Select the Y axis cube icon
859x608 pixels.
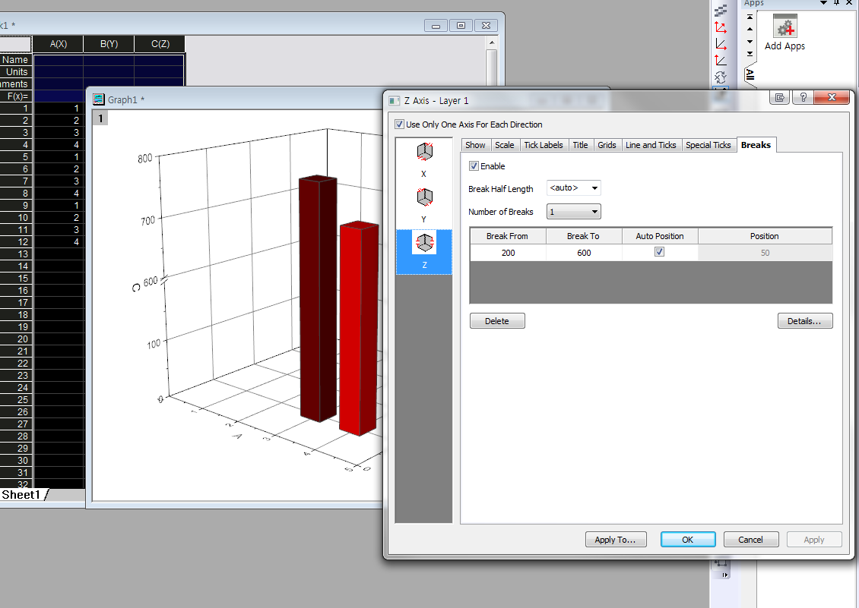pos(424,197)
